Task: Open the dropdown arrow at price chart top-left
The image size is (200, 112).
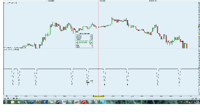Action: [5, 2]
